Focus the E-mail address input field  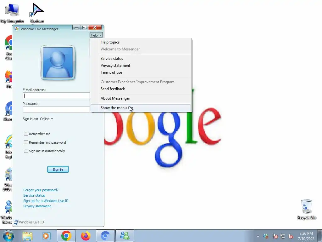tap(56, 96)
